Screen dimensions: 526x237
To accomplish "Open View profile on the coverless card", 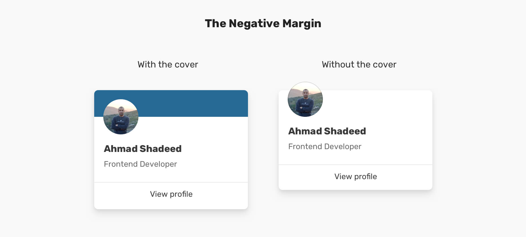I will coord(355,177).
